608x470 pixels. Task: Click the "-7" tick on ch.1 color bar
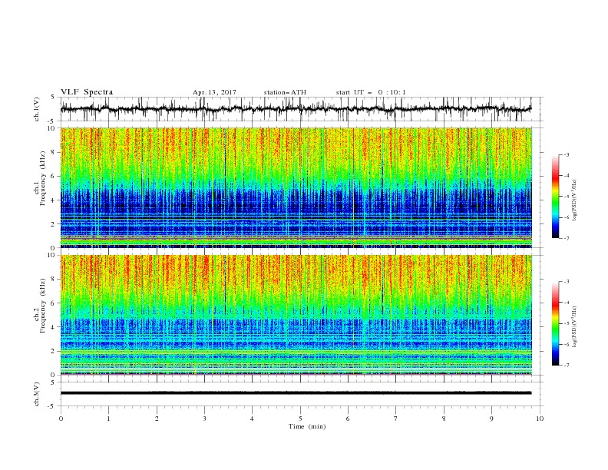567,238
